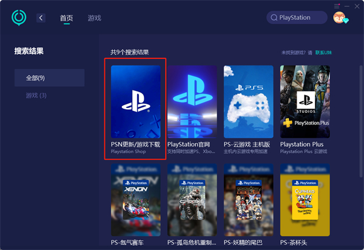Click the 搜索结果 heading
The image size is (364, 250).
(x=29, y=51)
